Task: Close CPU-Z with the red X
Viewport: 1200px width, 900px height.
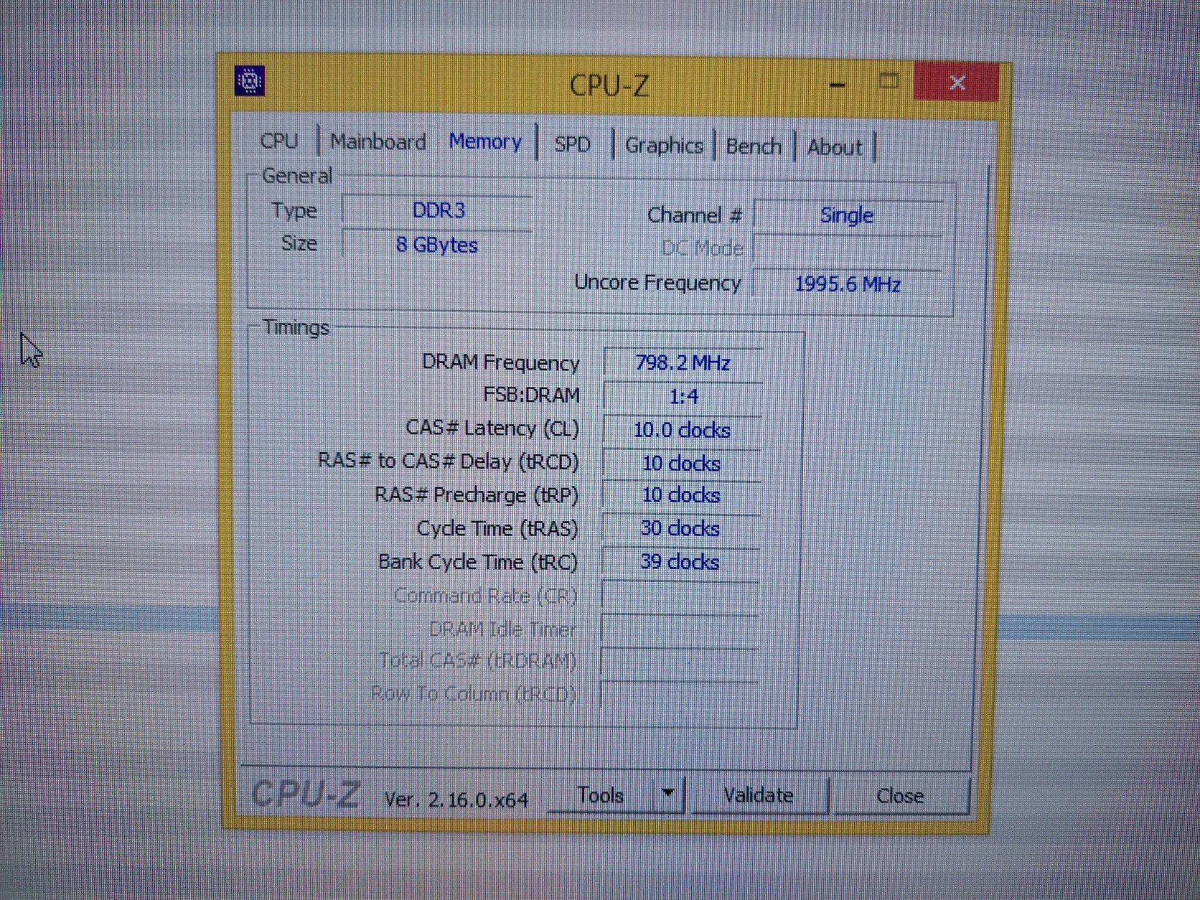Action: point(957,82)
